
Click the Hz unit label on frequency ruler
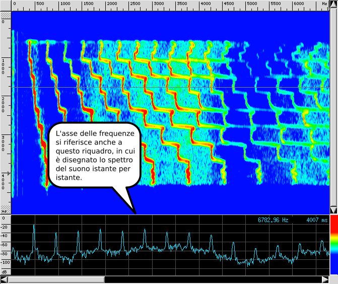tap(324, 4)
